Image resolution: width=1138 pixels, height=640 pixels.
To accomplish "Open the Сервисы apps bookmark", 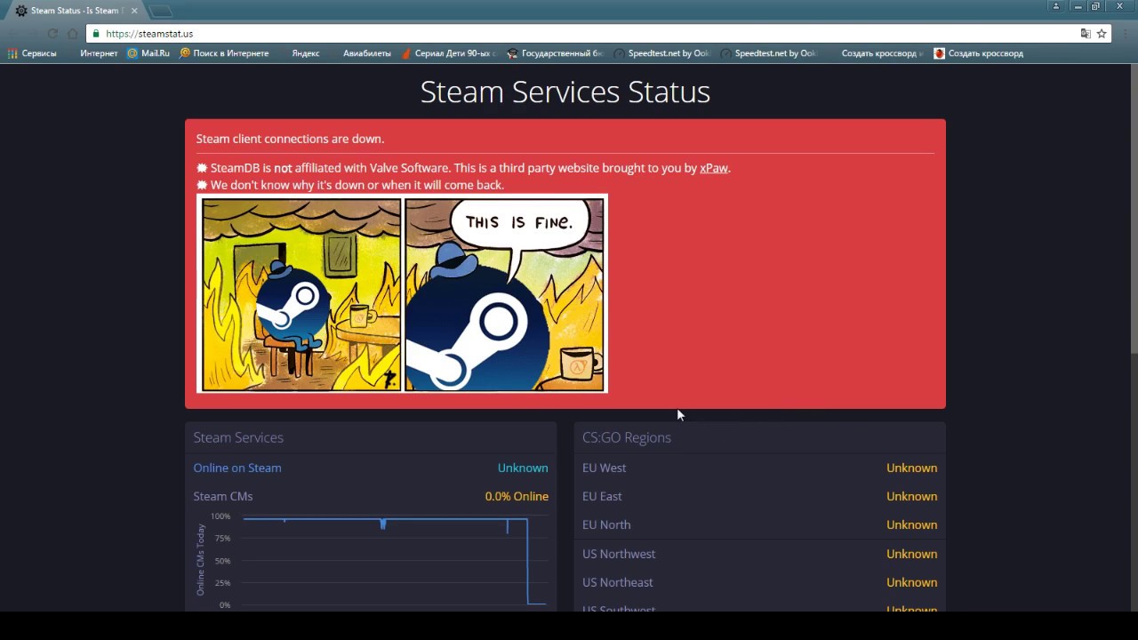I will click(32, 53).
